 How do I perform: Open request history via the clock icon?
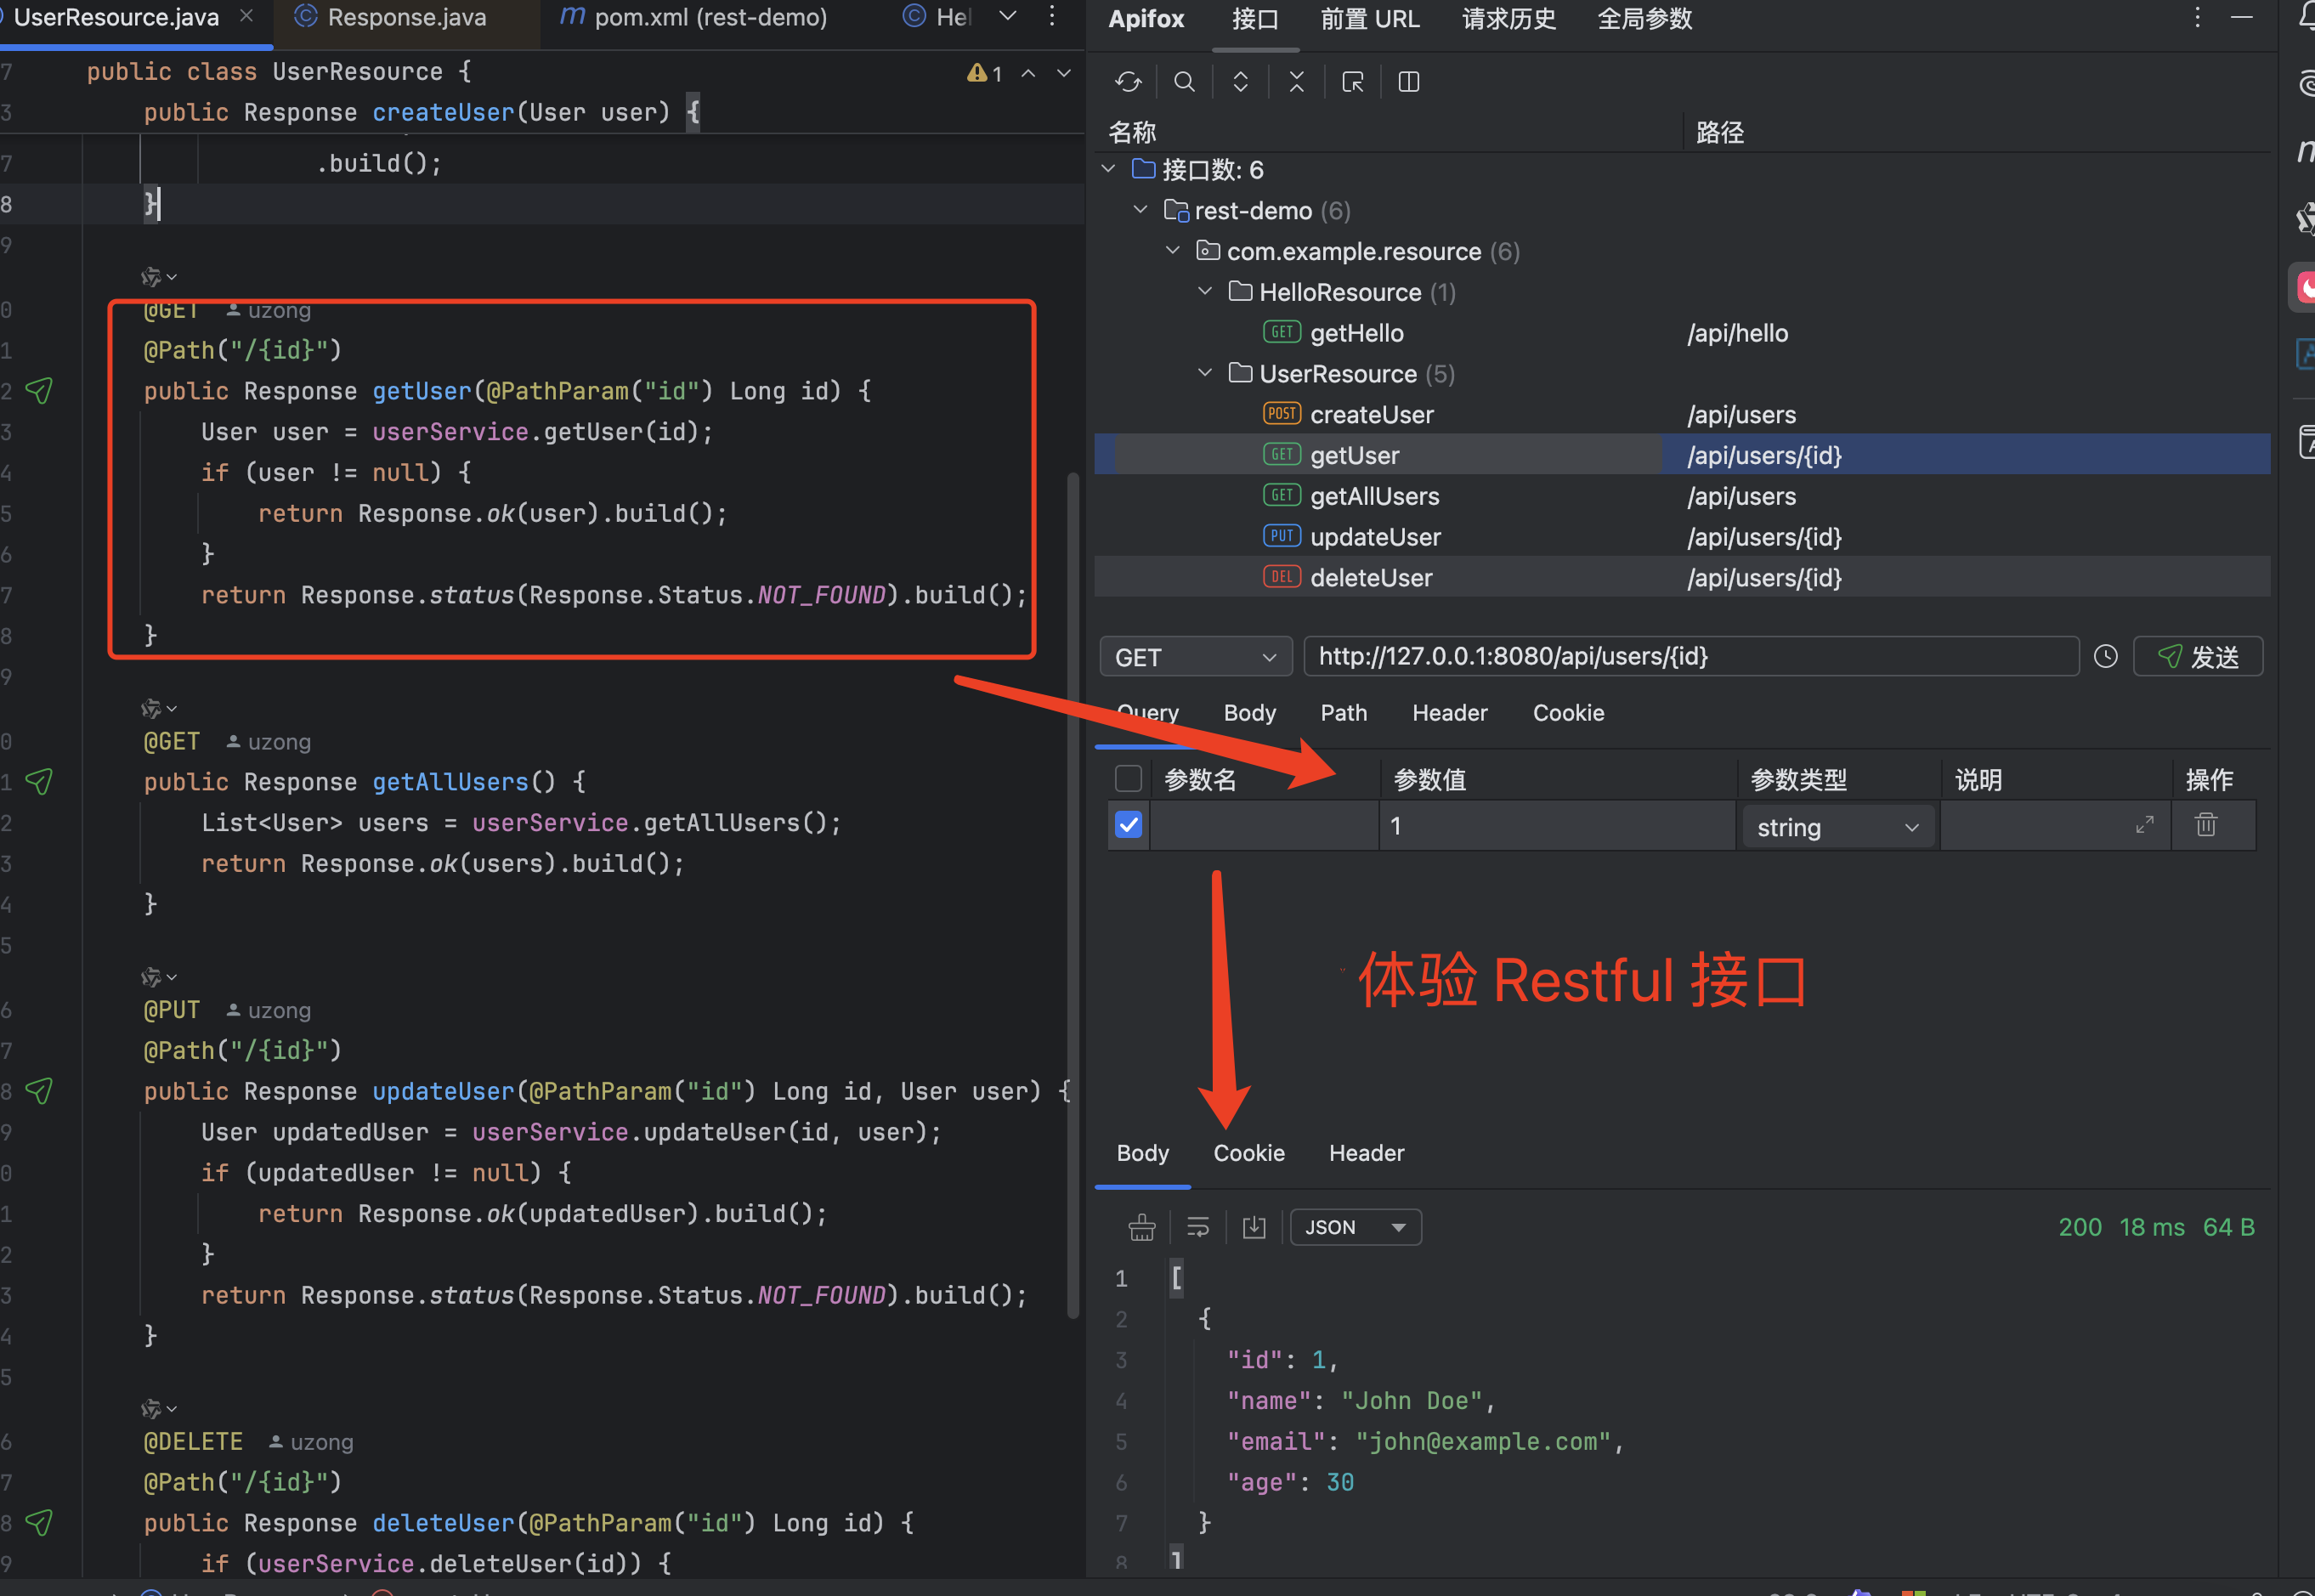pos(2106,656)
